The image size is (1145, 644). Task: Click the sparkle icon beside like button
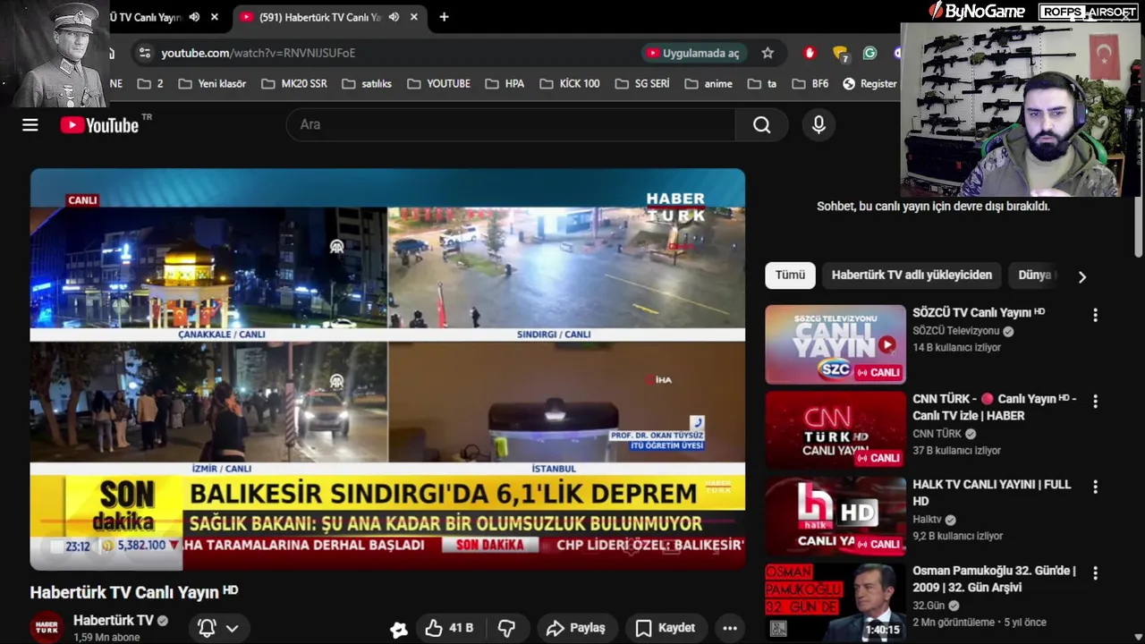tap(399, 629)
